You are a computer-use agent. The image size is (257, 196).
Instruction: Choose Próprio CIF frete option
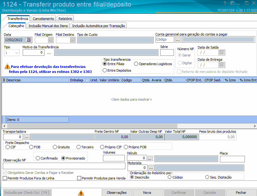[111, 147]
